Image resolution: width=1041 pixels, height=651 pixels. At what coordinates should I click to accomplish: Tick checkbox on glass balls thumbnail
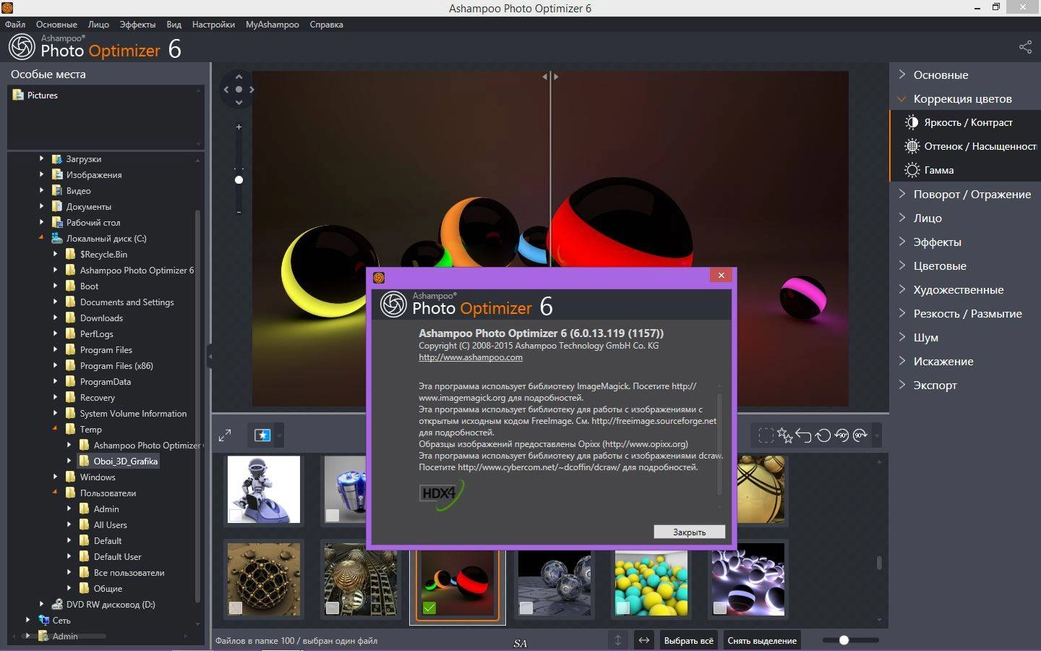(x=526, y=608)
